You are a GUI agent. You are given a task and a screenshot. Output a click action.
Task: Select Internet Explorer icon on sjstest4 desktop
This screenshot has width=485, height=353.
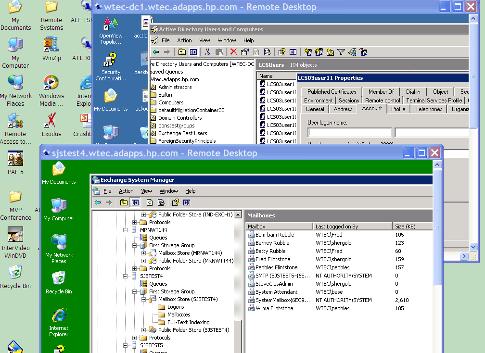[59, 322]
